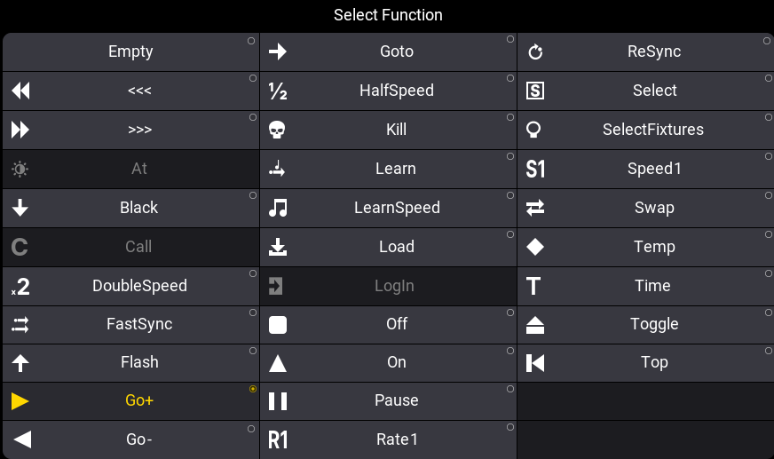This screenshot has height=459, width=774.
Task: Choose the Flash function
Action: pos(139,362)
